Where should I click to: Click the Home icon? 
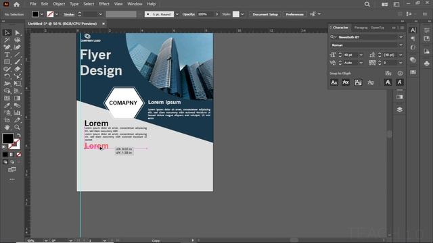(16, 4)
